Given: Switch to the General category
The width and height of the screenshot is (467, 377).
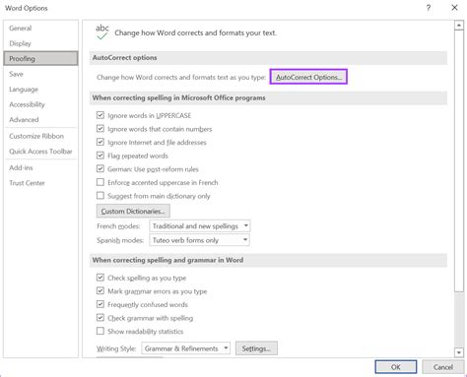Looking at the screenshot, I should point(21,29).
